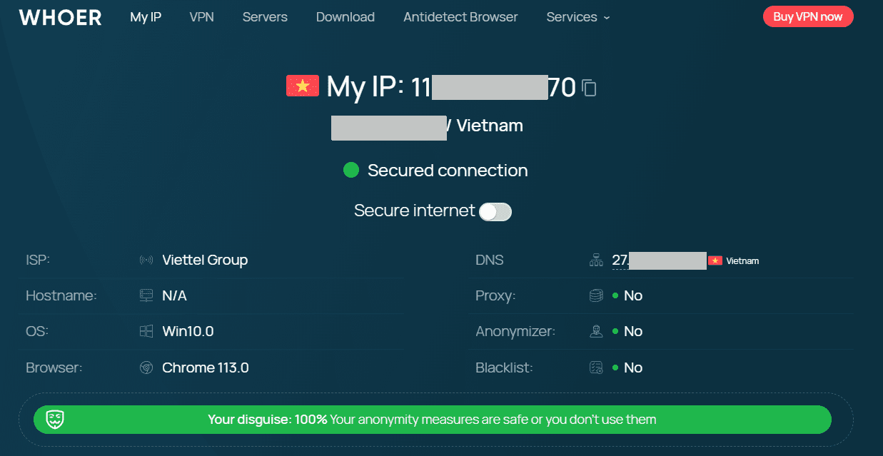Click the Browser globe icon beside Chrome 113.0
The image size is (883, 456).
(x=146, y=368)
